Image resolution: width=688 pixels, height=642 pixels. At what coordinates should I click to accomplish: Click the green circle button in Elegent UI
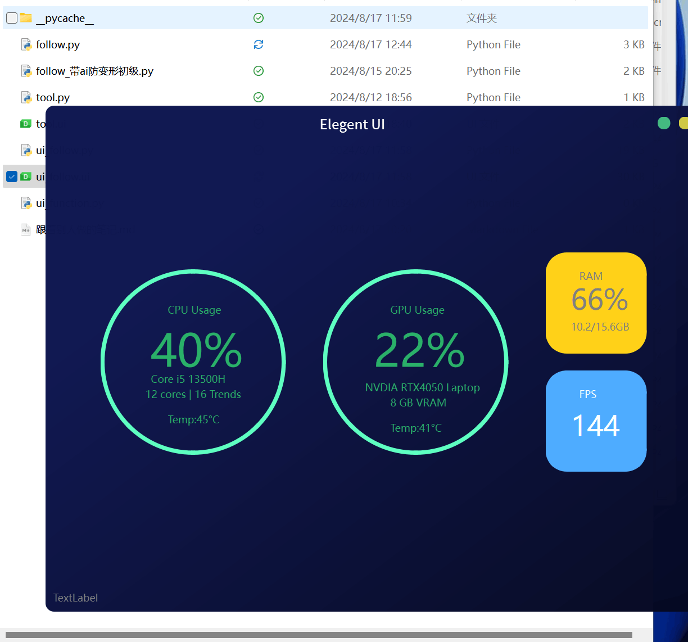[664, 123]
